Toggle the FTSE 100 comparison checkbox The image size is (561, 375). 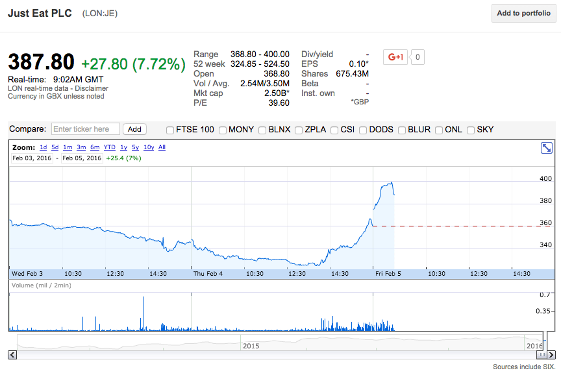click(x=170, y=130)
